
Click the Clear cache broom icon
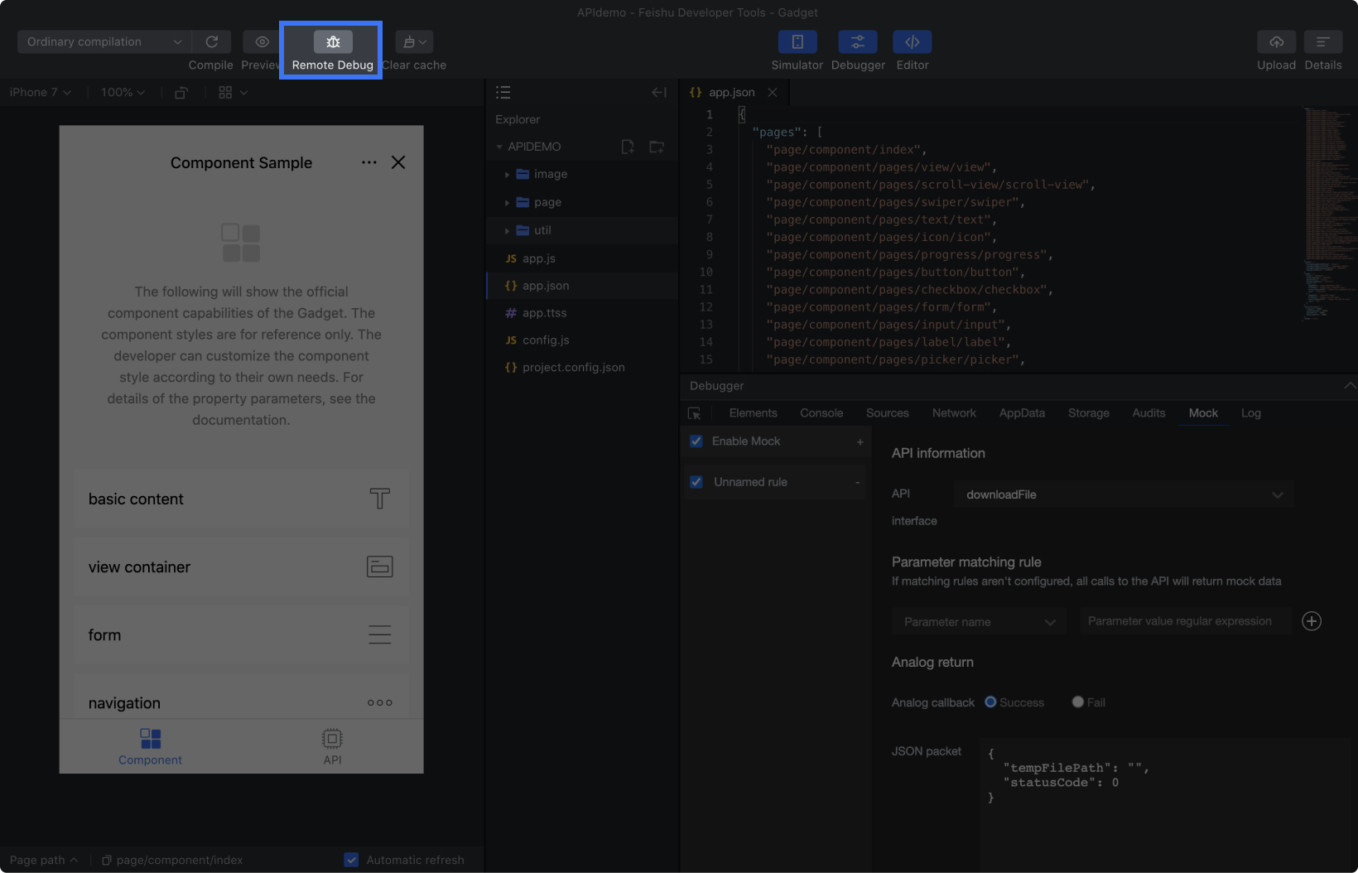click(x=414, y=41)
